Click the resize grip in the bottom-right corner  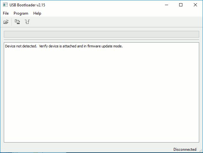pyautogui.click(x=200, y=150)
